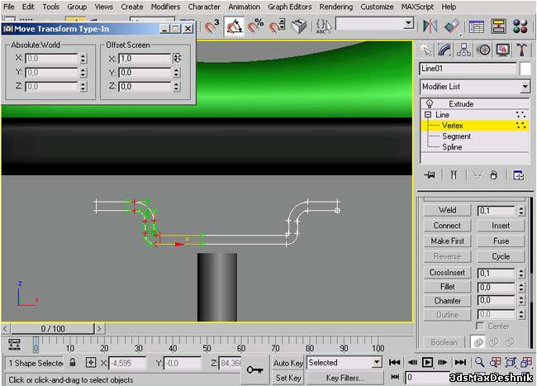Toggle Extrude modifier lightbulb visibility

point(429,103)
